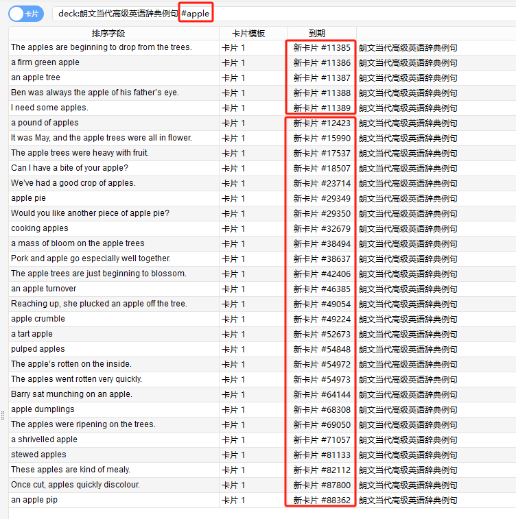Screen dimensions: 516x519
Task: Select row 'an apple pip'
Action: (x=262, y=500)
